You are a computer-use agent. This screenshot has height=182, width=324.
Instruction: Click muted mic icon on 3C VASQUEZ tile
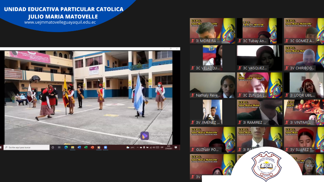point(240,68)
